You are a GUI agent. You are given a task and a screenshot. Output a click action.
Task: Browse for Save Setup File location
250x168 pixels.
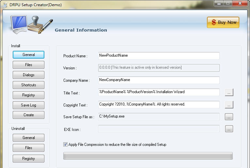pos(229,117)
